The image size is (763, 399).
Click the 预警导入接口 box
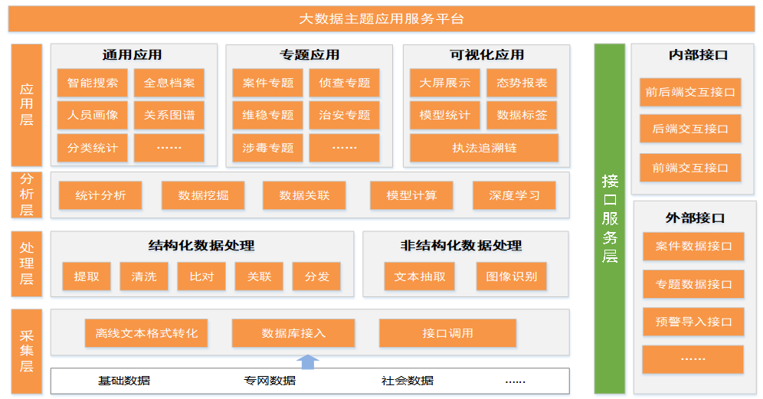[693, 322]
